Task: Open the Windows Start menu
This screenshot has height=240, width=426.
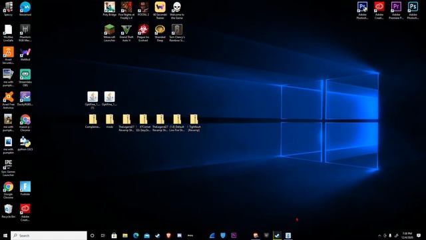Action: tap(5, 235)
